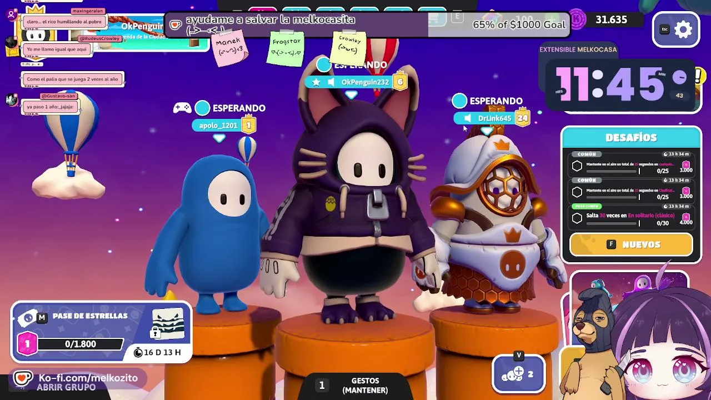Click chat message 'Como el palia que se juega'
Screen dimensions: 711x400
(x=72, y=79)
